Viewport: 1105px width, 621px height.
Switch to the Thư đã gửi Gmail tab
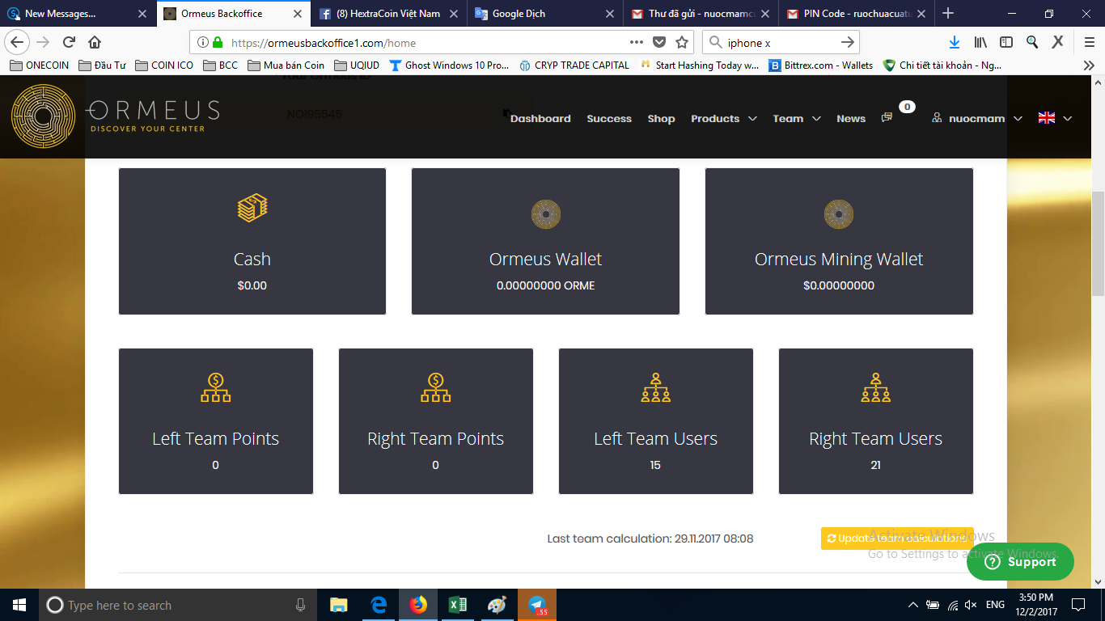[701, 14]
